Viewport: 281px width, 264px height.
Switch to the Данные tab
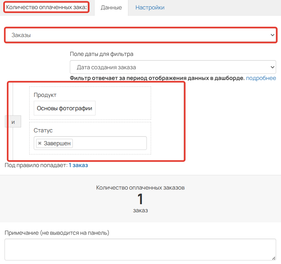111,7
